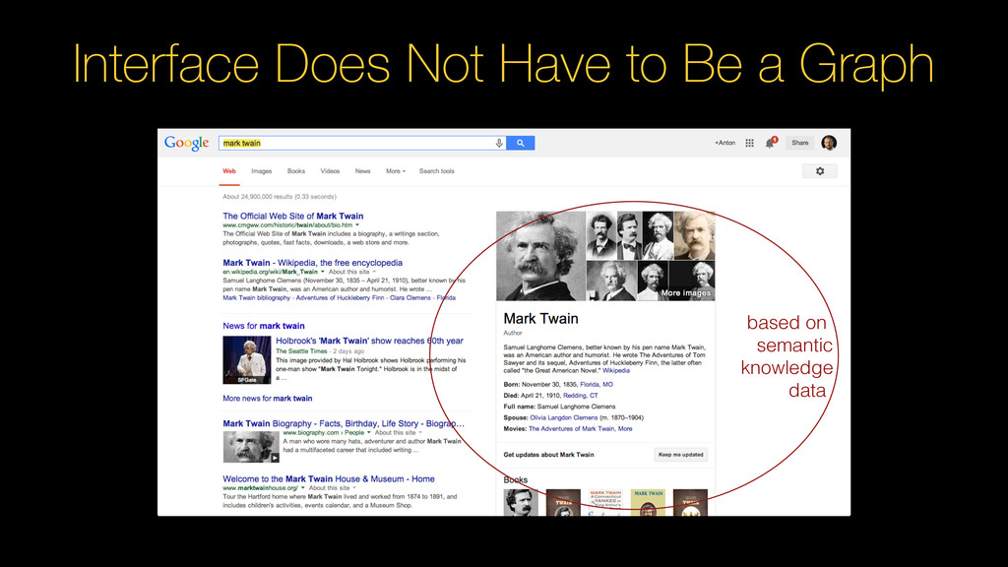Image resolution: width=1008 pixels, height=567 pixels.
Task: Switch to the News tab
Action: click(x=362, y=171)
